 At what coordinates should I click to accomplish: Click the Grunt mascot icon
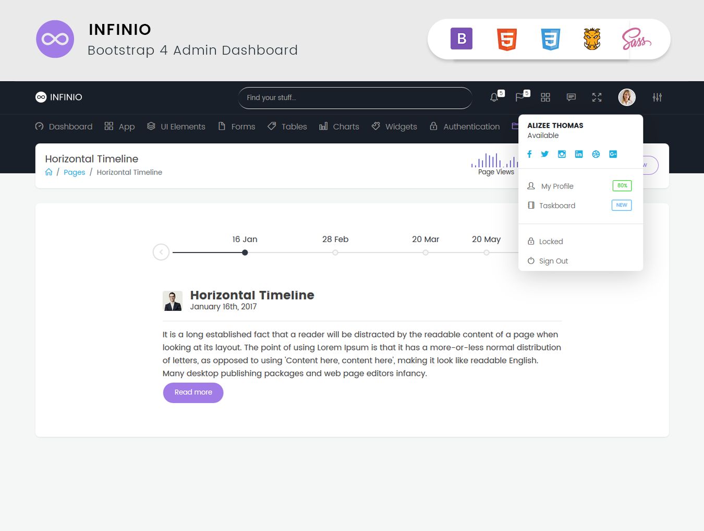tap(592, 39)
